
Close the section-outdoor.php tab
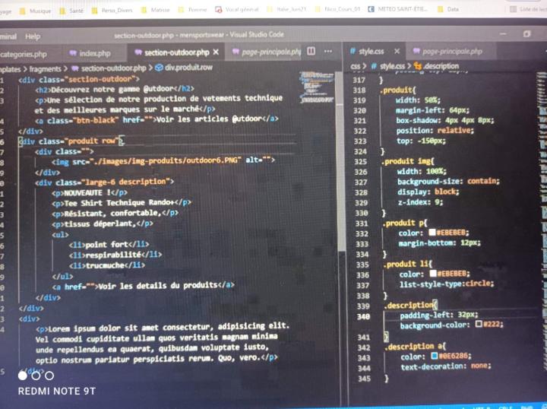[216, 52]
